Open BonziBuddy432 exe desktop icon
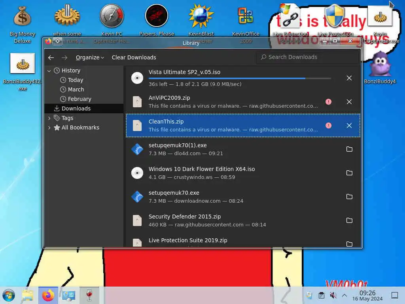The height and width of the screenshot is (304, 405). (22, 72)
